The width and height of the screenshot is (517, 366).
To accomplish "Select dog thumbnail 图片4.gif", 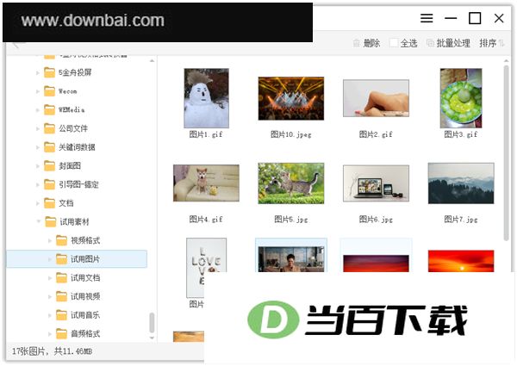I will (x=206, y=183).
